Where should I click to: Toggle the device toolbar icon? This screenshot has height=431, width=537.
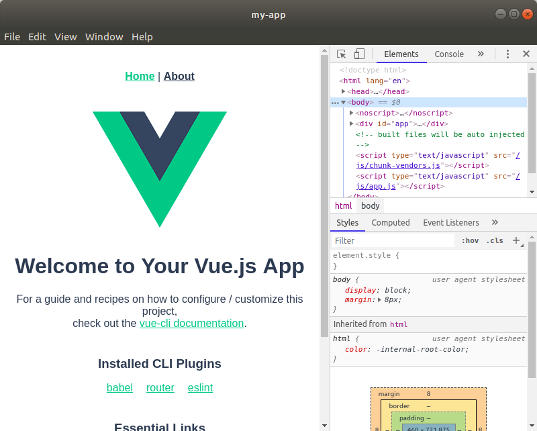(x=359, y=54)
